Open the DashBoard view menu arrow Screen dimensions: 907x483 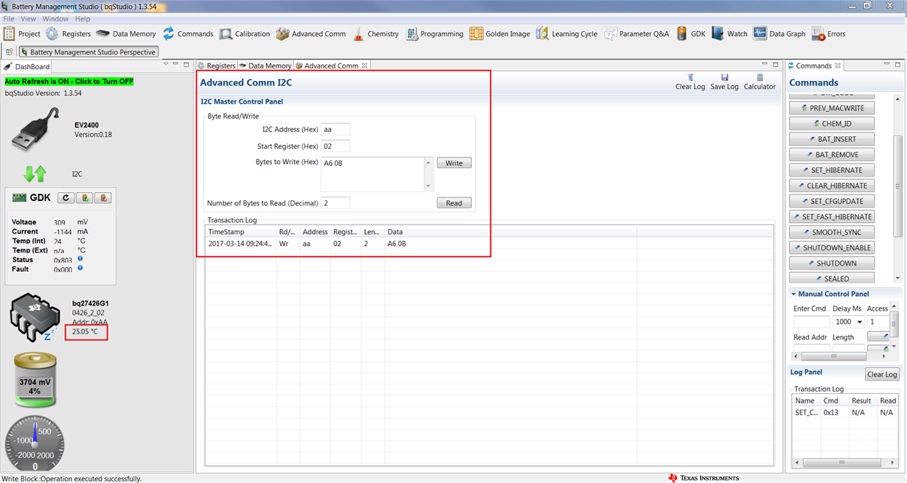pos(166,66)
